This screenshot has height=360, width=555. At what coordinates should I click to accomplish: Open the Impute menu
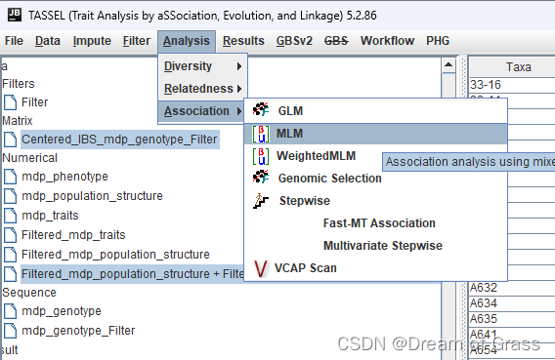coord(92,41)
